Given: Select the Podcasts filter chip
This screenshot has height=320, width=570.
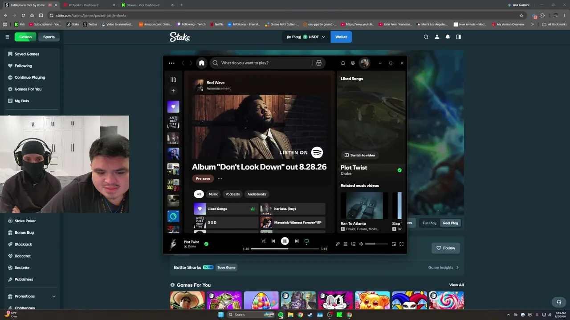Looking at the screenshot, I should tap(232, 194).
